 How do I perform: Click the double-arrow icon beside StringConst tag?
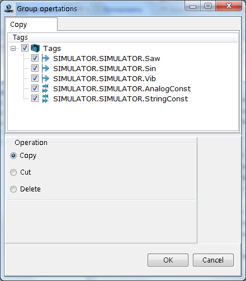coord(45,99)
